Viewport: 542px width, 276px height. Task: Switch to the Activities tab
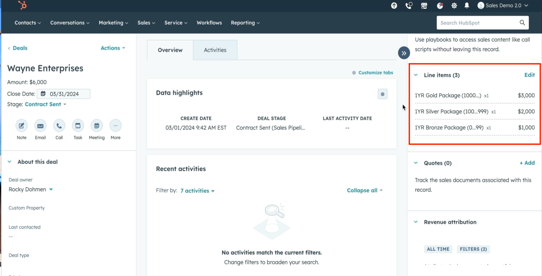(215, 50)
